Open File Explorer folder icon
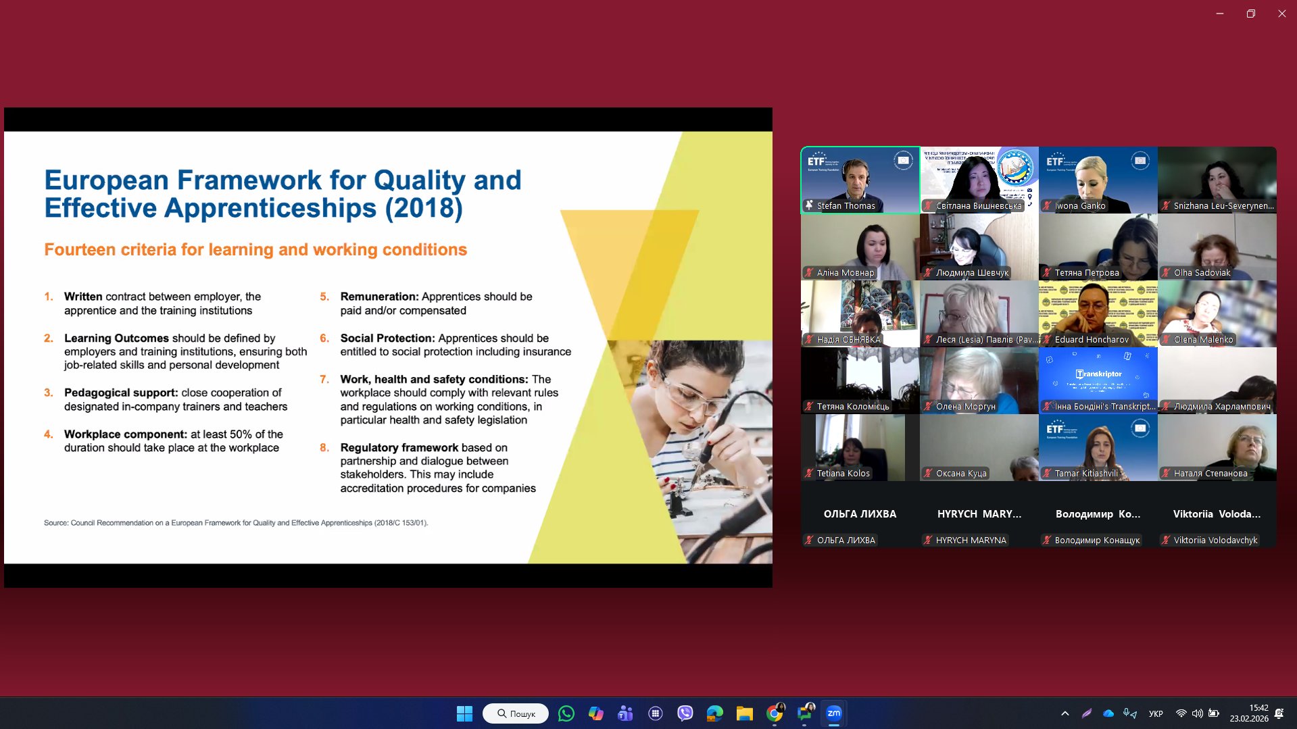 pos(744,713)
